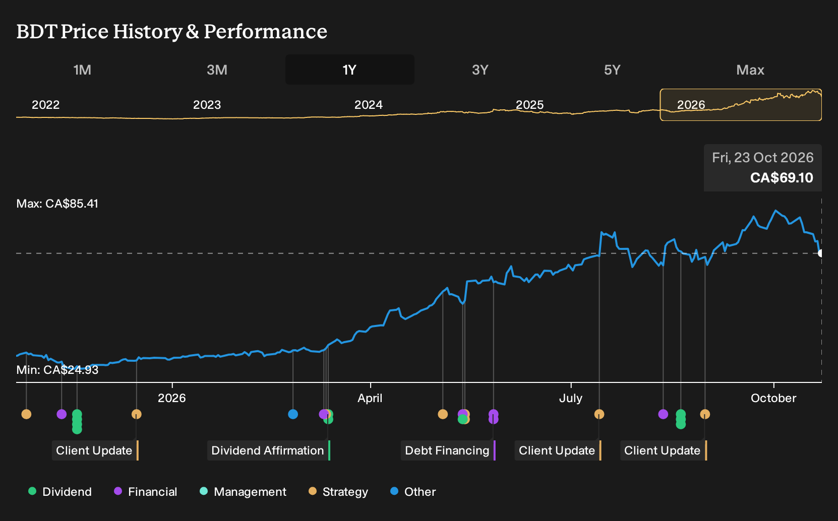Click orange marker above first Client Update
This screenshot has width=838, height=521.
(x=136, y=414)
